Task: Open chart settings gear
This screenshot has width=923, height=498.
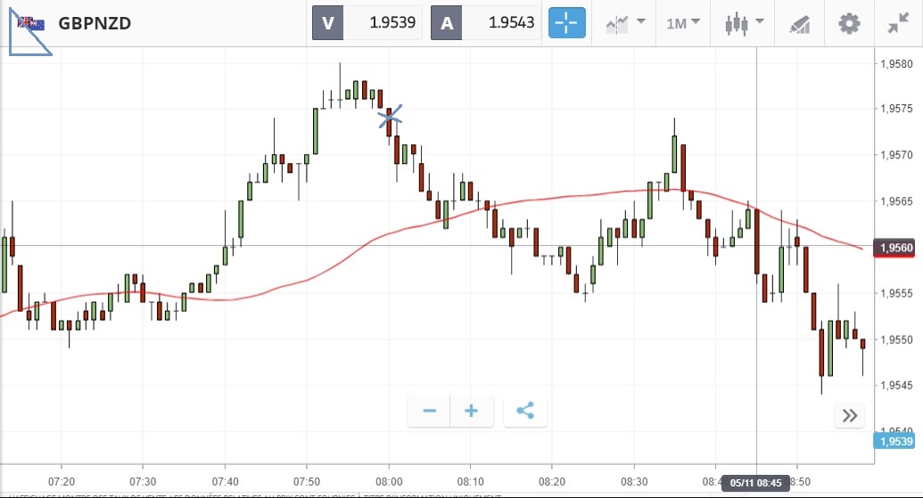Action: pos(849,23)
